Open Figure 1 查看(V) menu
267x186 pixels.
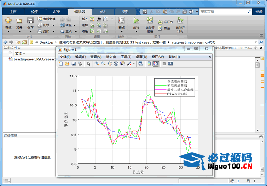point(96,57)
